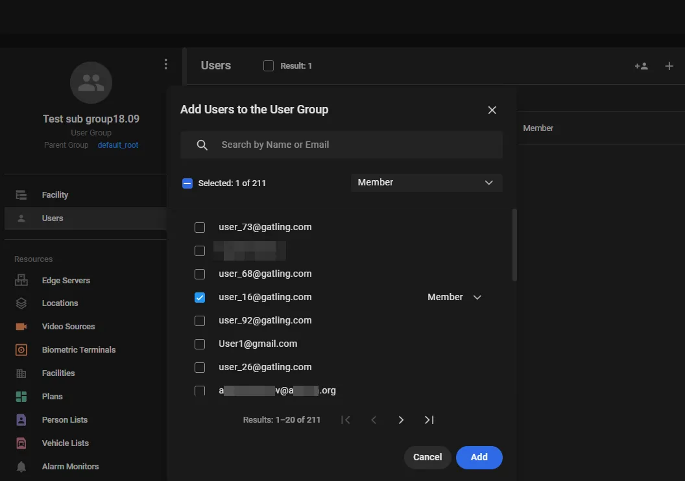Open Biometric Terminals in sidebar
The width and height of the screenshot is (685, 481).
click(x=85, y=349)
